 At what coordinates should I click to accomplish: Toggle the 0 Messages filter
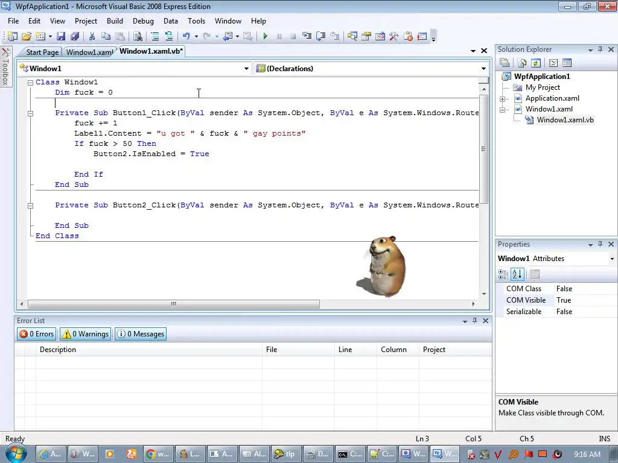pyautogui.click(x=140, y=334)
